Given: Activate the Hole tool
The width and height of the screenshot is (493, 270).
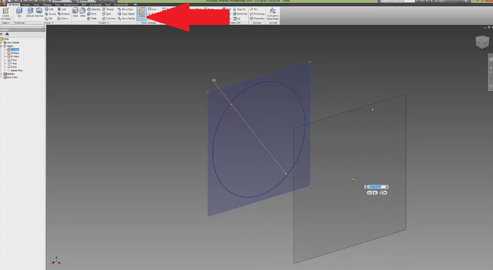Looking at the screenshot, I should click(75, 13).
